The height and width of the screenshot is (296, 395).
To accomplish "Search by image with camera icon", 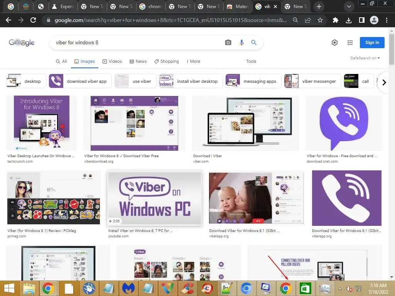I will coord(228,42).
